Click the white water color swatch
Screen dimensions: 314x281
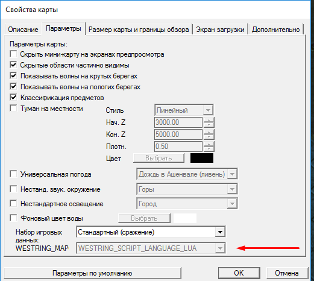click(185, 218)
